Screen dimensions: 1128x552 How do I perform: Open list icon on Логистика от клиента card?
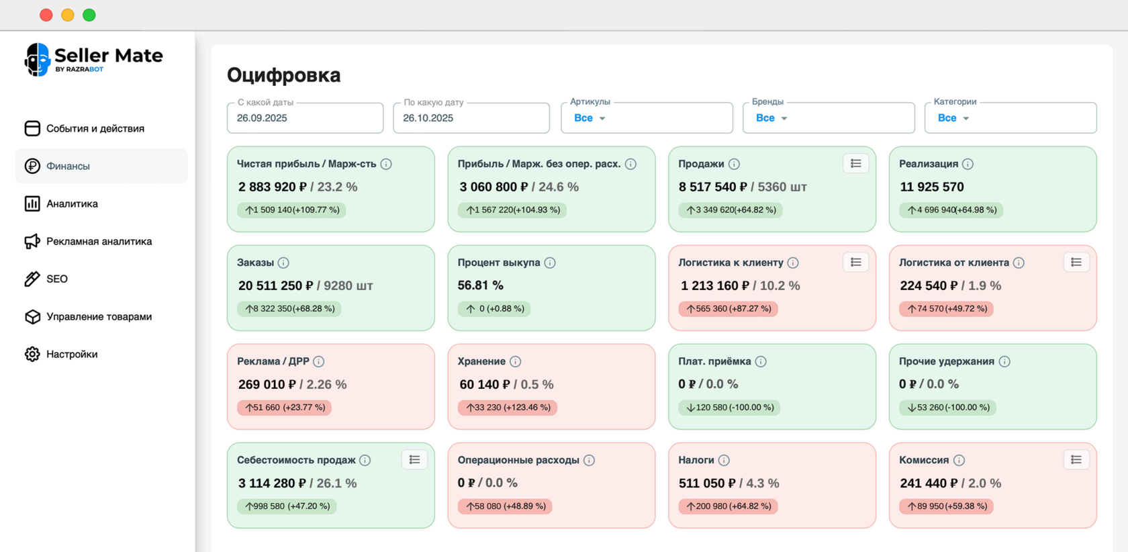[1076, 262]
